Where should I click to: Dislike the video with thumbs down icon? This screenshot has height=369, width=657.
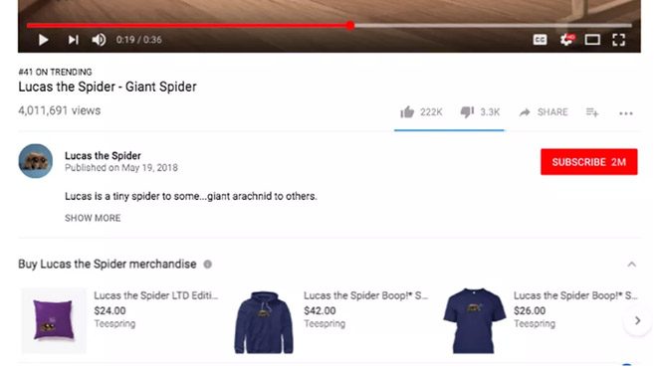click(467, 112)
